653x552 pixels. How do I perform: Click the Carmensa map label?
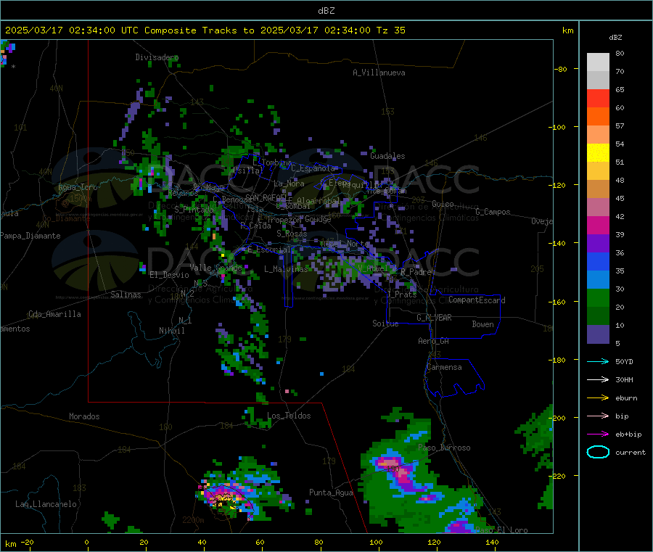[444, 368]
